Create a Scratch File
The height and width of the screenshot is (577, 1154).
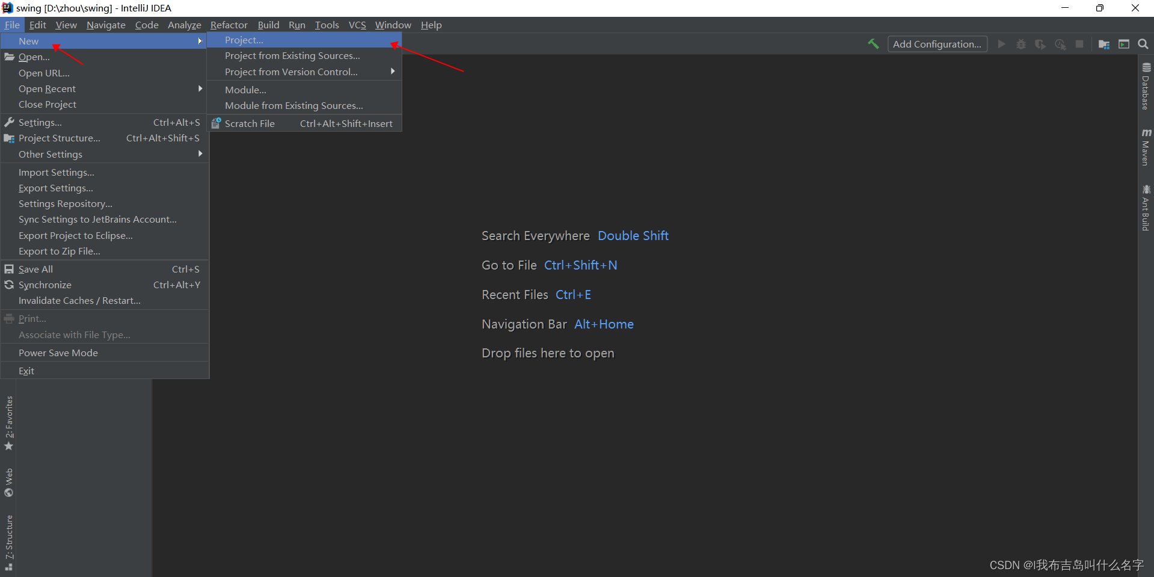[x=304, y=123]
